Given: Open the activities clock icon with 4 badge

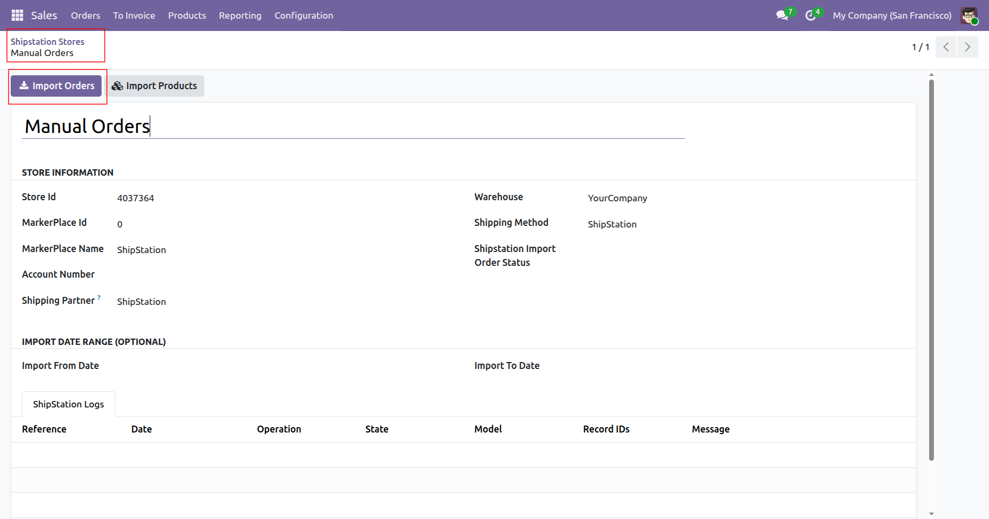Looking at the screenshot, I should tap(813, 14).
